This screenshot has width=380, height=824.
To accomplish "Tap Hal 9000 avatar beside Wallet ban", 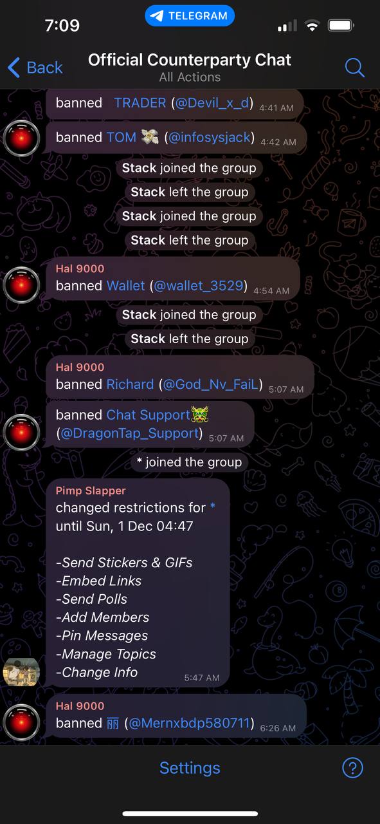I will pyautogui.click(x=22, y=285).
